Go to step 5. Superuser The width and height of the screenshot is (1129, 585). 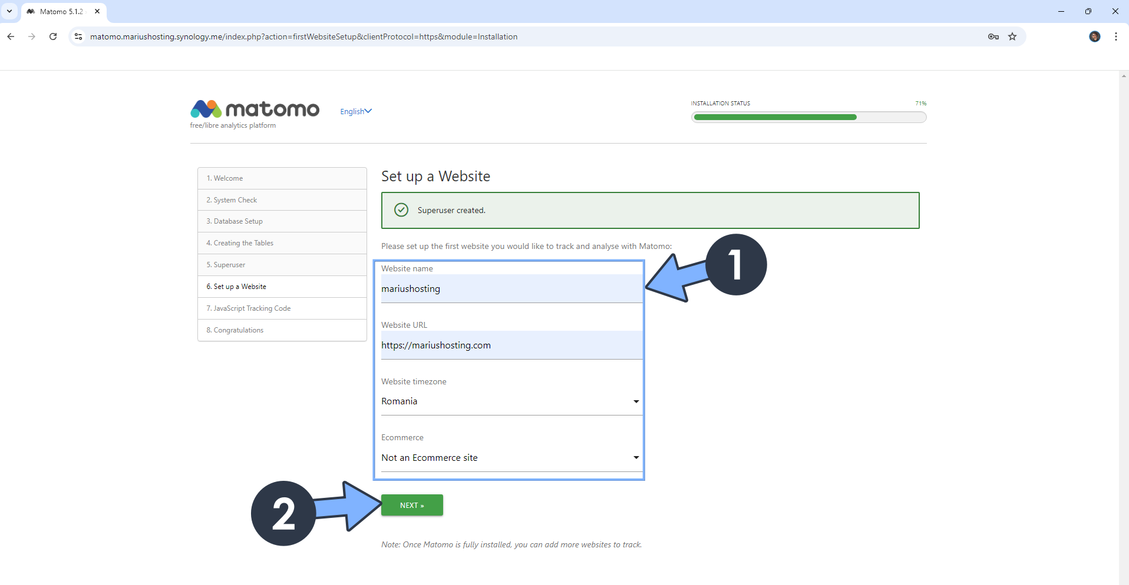282,265
